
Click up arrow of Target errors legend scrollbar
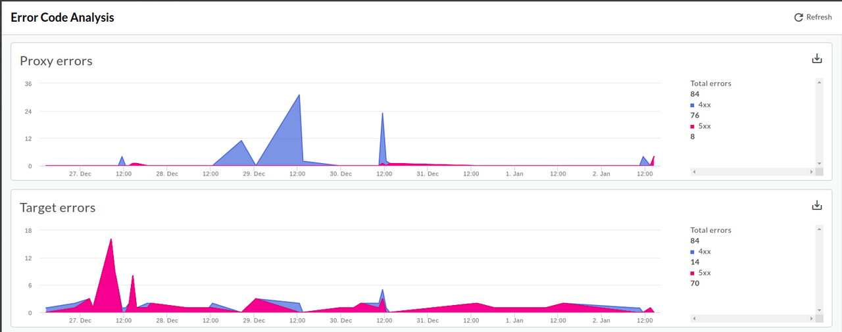(x=819, y=229)
